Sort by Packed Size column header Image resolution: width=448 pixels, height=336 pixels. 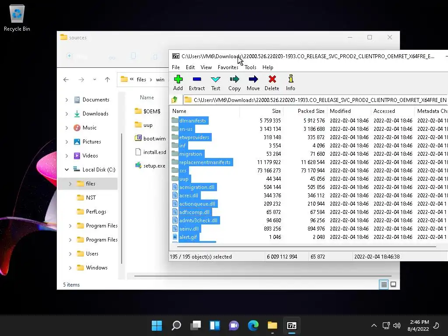tap(305, 111)
